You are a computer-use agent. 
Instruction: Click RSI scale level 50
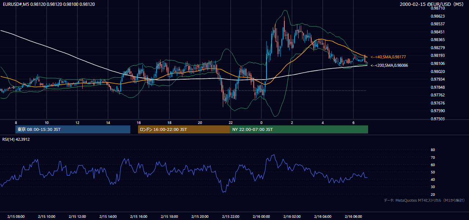pos(433,172)
